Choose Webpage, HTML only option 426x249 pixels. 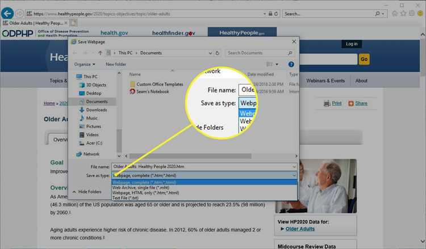204,193
